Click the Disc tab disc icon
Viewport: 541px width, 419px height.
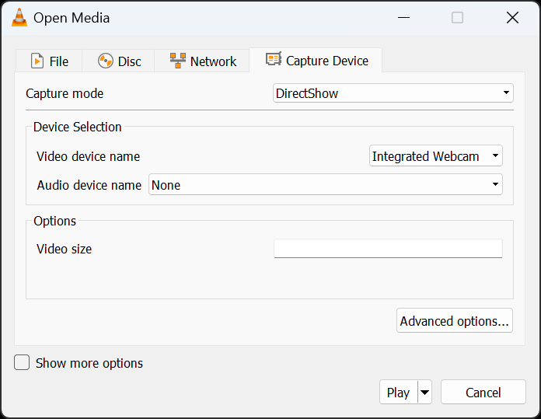point(106,61)
